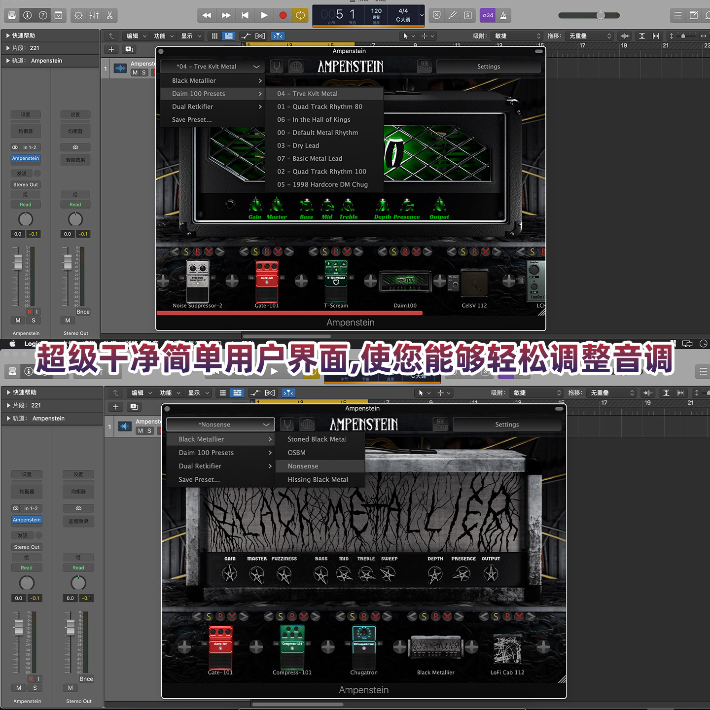Screen dimensions: 710x710
Task: Click the purple 1234 count-in icon
Action: coord(488,15)
